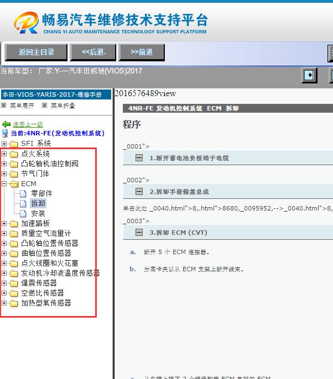Click the 节气门体 folder icon
Image resolution: width=333 pixels, height=379 pixels.
pos(14,174)
